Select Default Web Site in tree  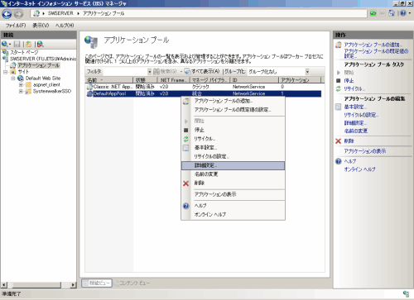(x=43, y=79)
